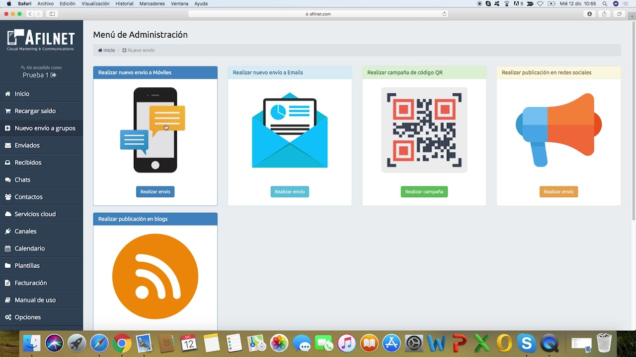Click the email envelope illustration
The image size is (636, 357).
click(290, 130)
